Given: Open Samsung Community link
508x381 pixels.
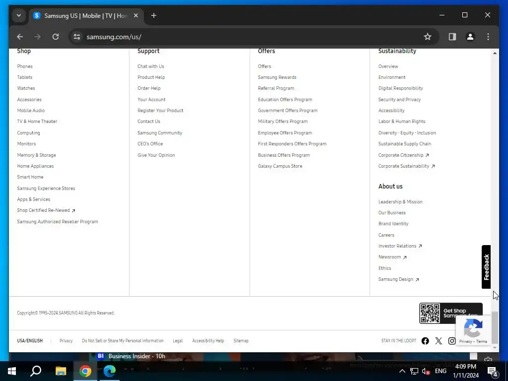Looking at the screenshot, I should pyautogui.click(x=160, y=133).
